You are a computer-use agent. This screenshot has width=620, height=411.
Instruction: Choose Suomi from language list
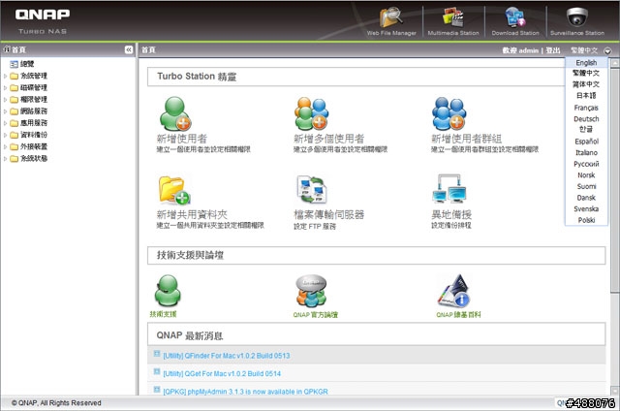(586, 186)
